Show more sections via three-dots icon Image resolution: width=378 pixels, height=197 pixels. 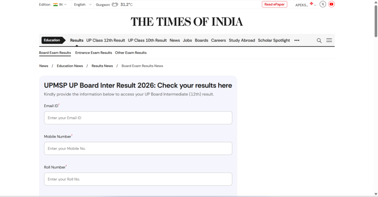[297, 41]
